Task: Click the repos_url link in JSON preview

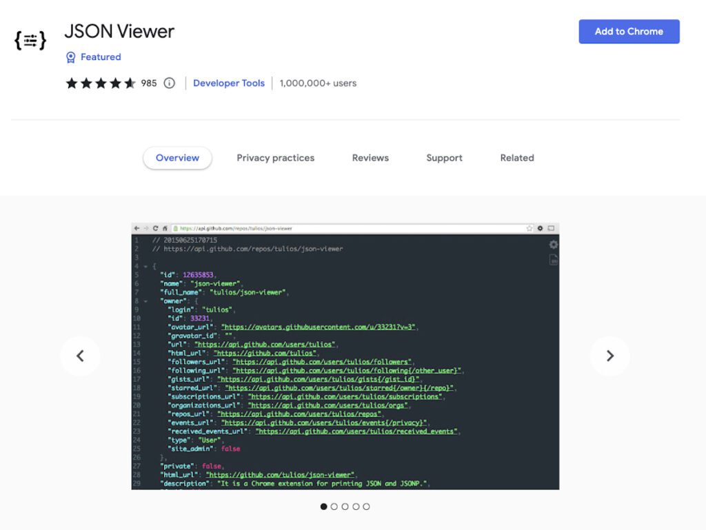Action: point(299,414)
